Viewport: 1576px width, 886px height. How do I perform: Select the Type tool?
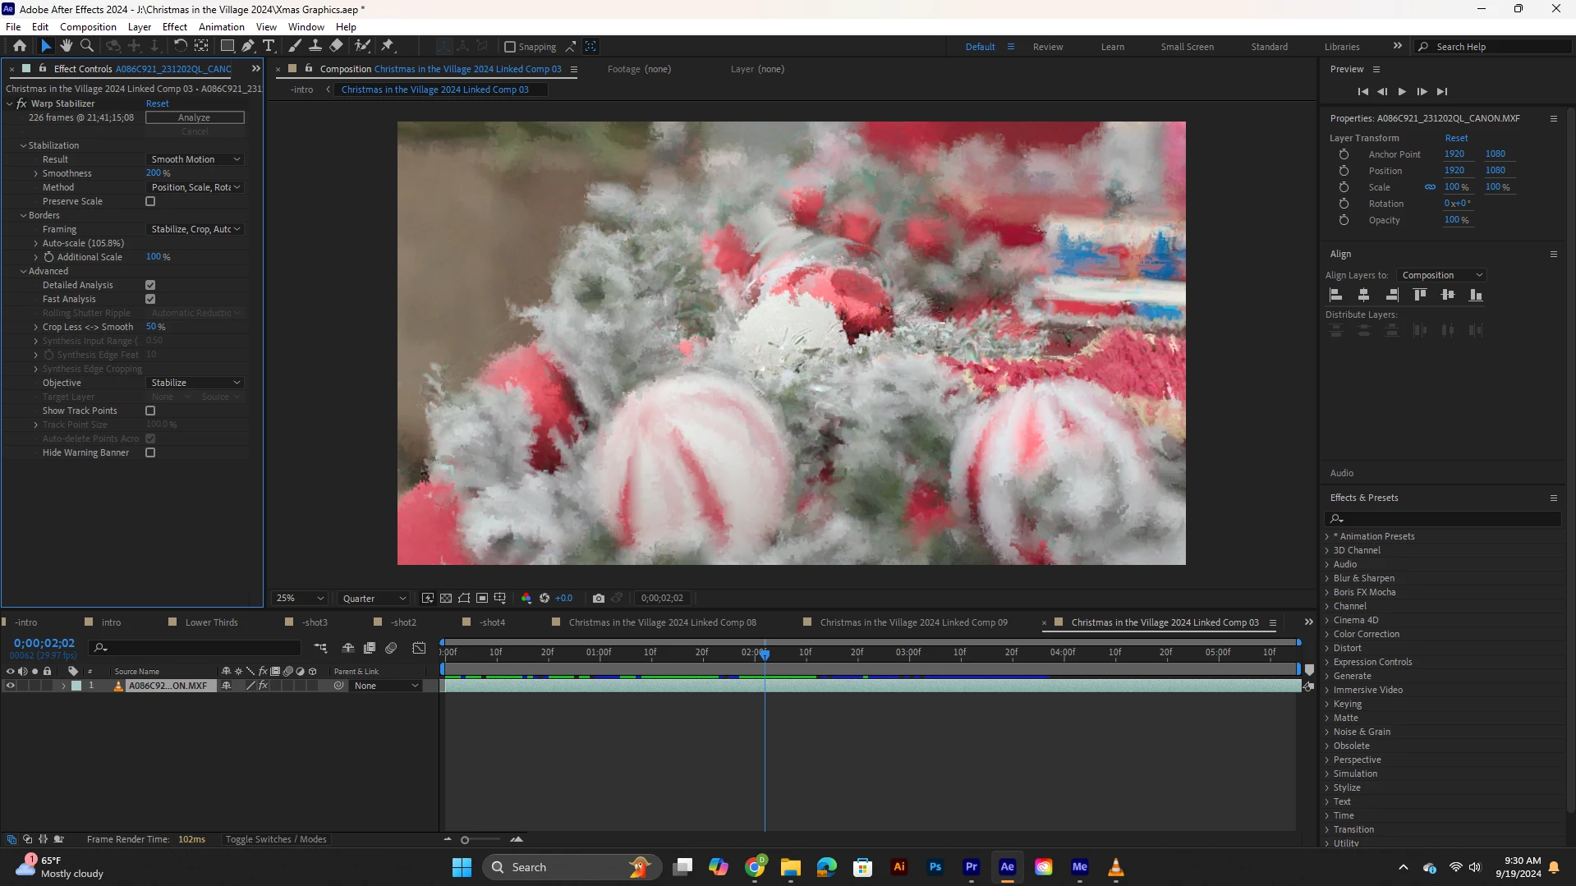point(269,46)
